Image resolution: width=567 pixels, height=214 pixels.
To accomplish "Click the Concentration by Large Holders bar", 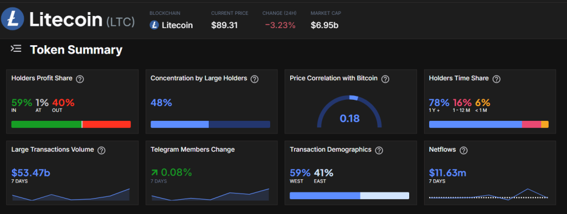I will point(210,124).
